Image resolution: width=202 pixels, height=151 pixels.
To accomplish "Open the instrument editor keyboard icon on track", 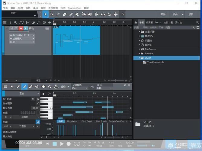I will point(47,28).
